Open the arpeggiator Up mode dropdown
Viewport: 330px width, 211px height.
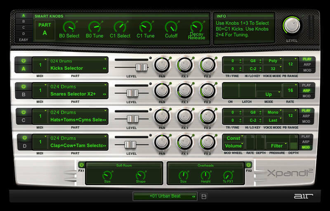click(x=269, y=94)
